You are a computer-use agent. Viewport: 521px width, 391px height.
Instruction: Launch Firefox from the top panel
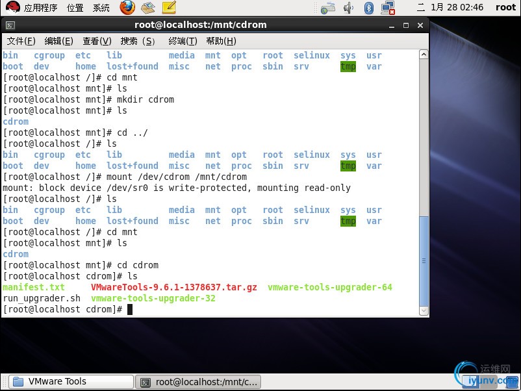point(127,7)
